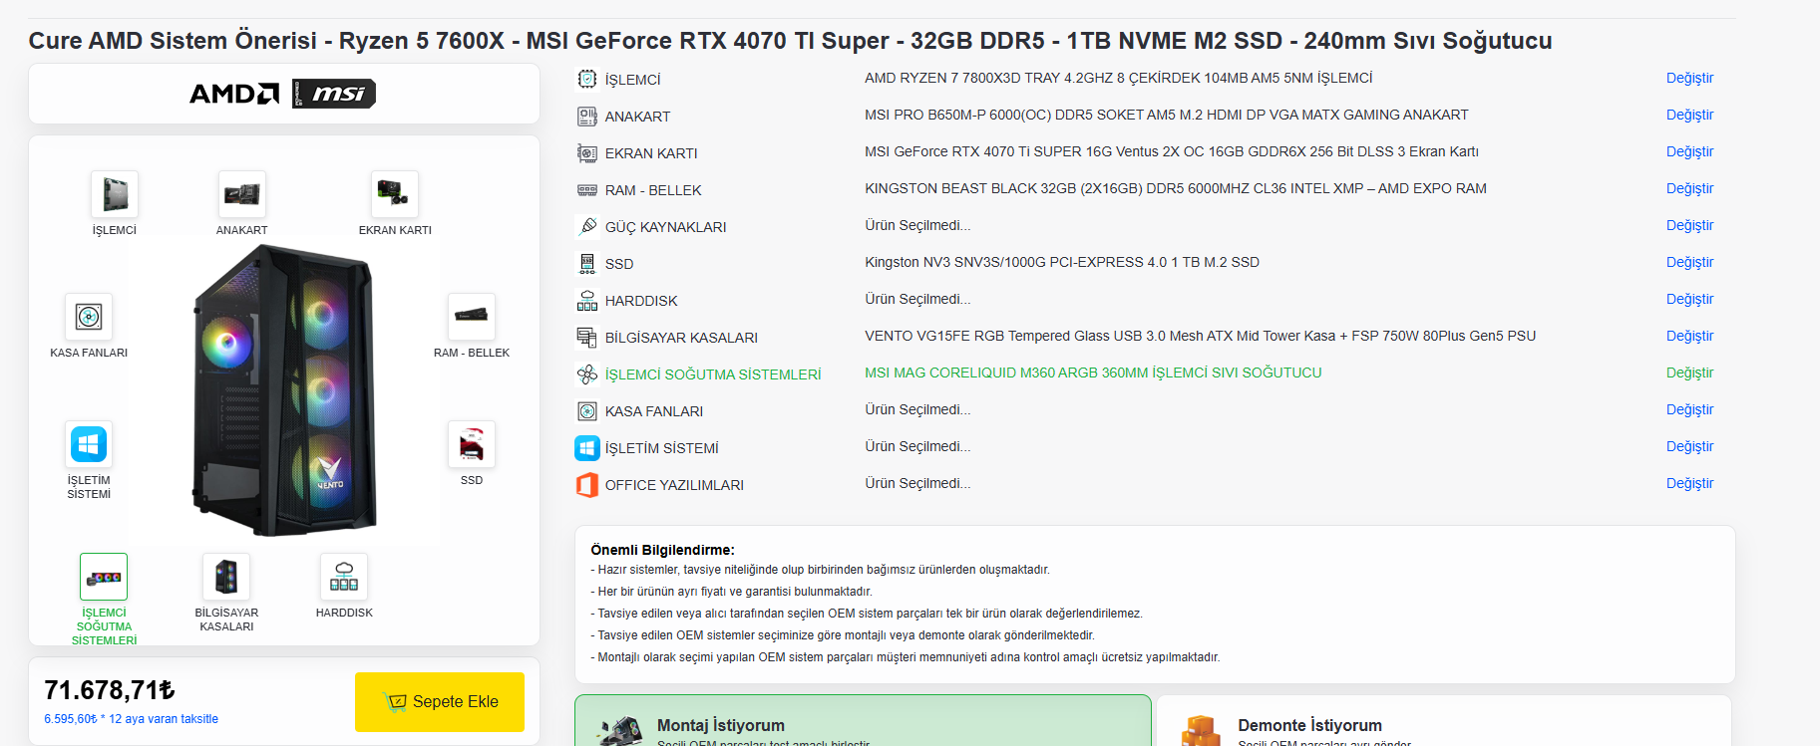
Task: Select the RAM - BELLEK tile right of the case image
Action: 472,317
